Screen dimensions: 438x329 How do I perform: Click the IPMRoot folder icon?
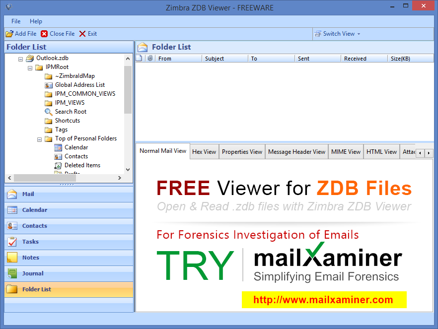(39, 67)
